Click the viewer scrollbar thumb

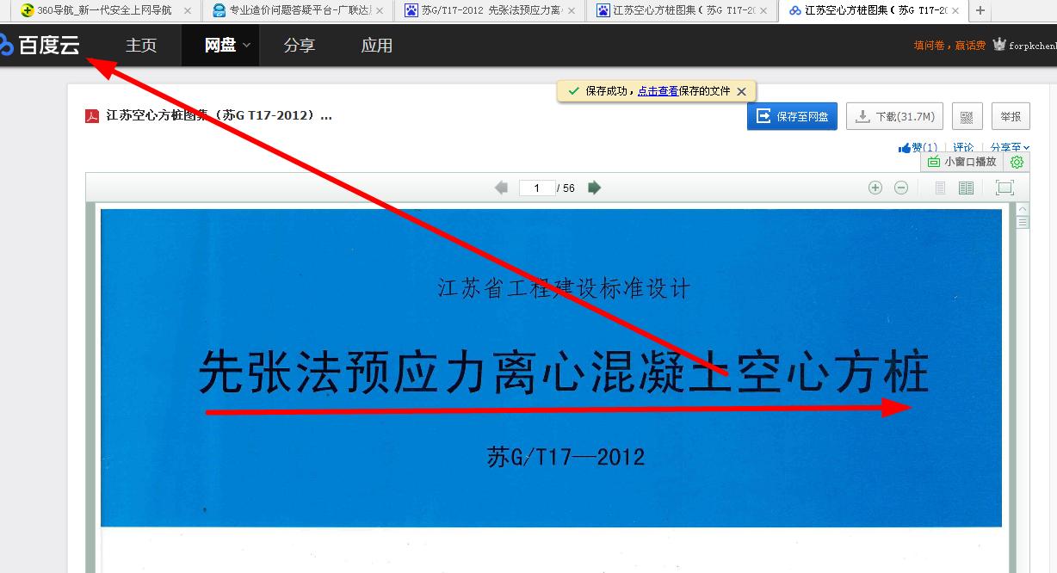pyautogui.click(x=1023, y=223)
